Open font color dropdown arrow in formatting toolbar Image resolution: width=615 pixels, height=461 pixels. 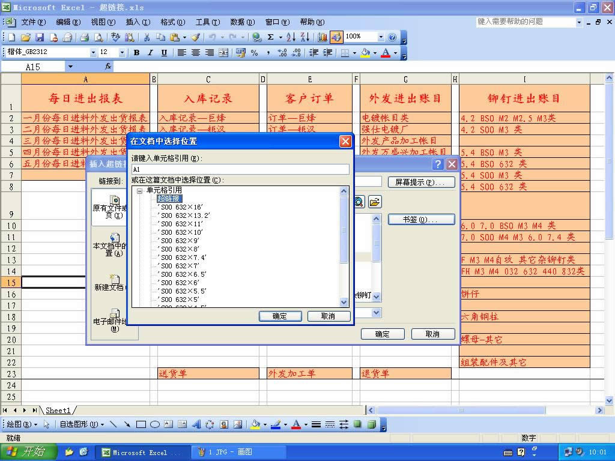coord(395,53)
